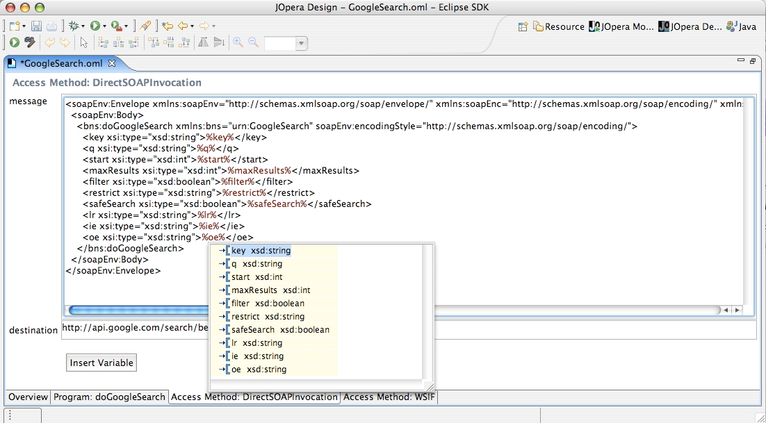Go to last edit location icon
The width and height of the screenshot is (766, 423).
[x=168, y=26]
